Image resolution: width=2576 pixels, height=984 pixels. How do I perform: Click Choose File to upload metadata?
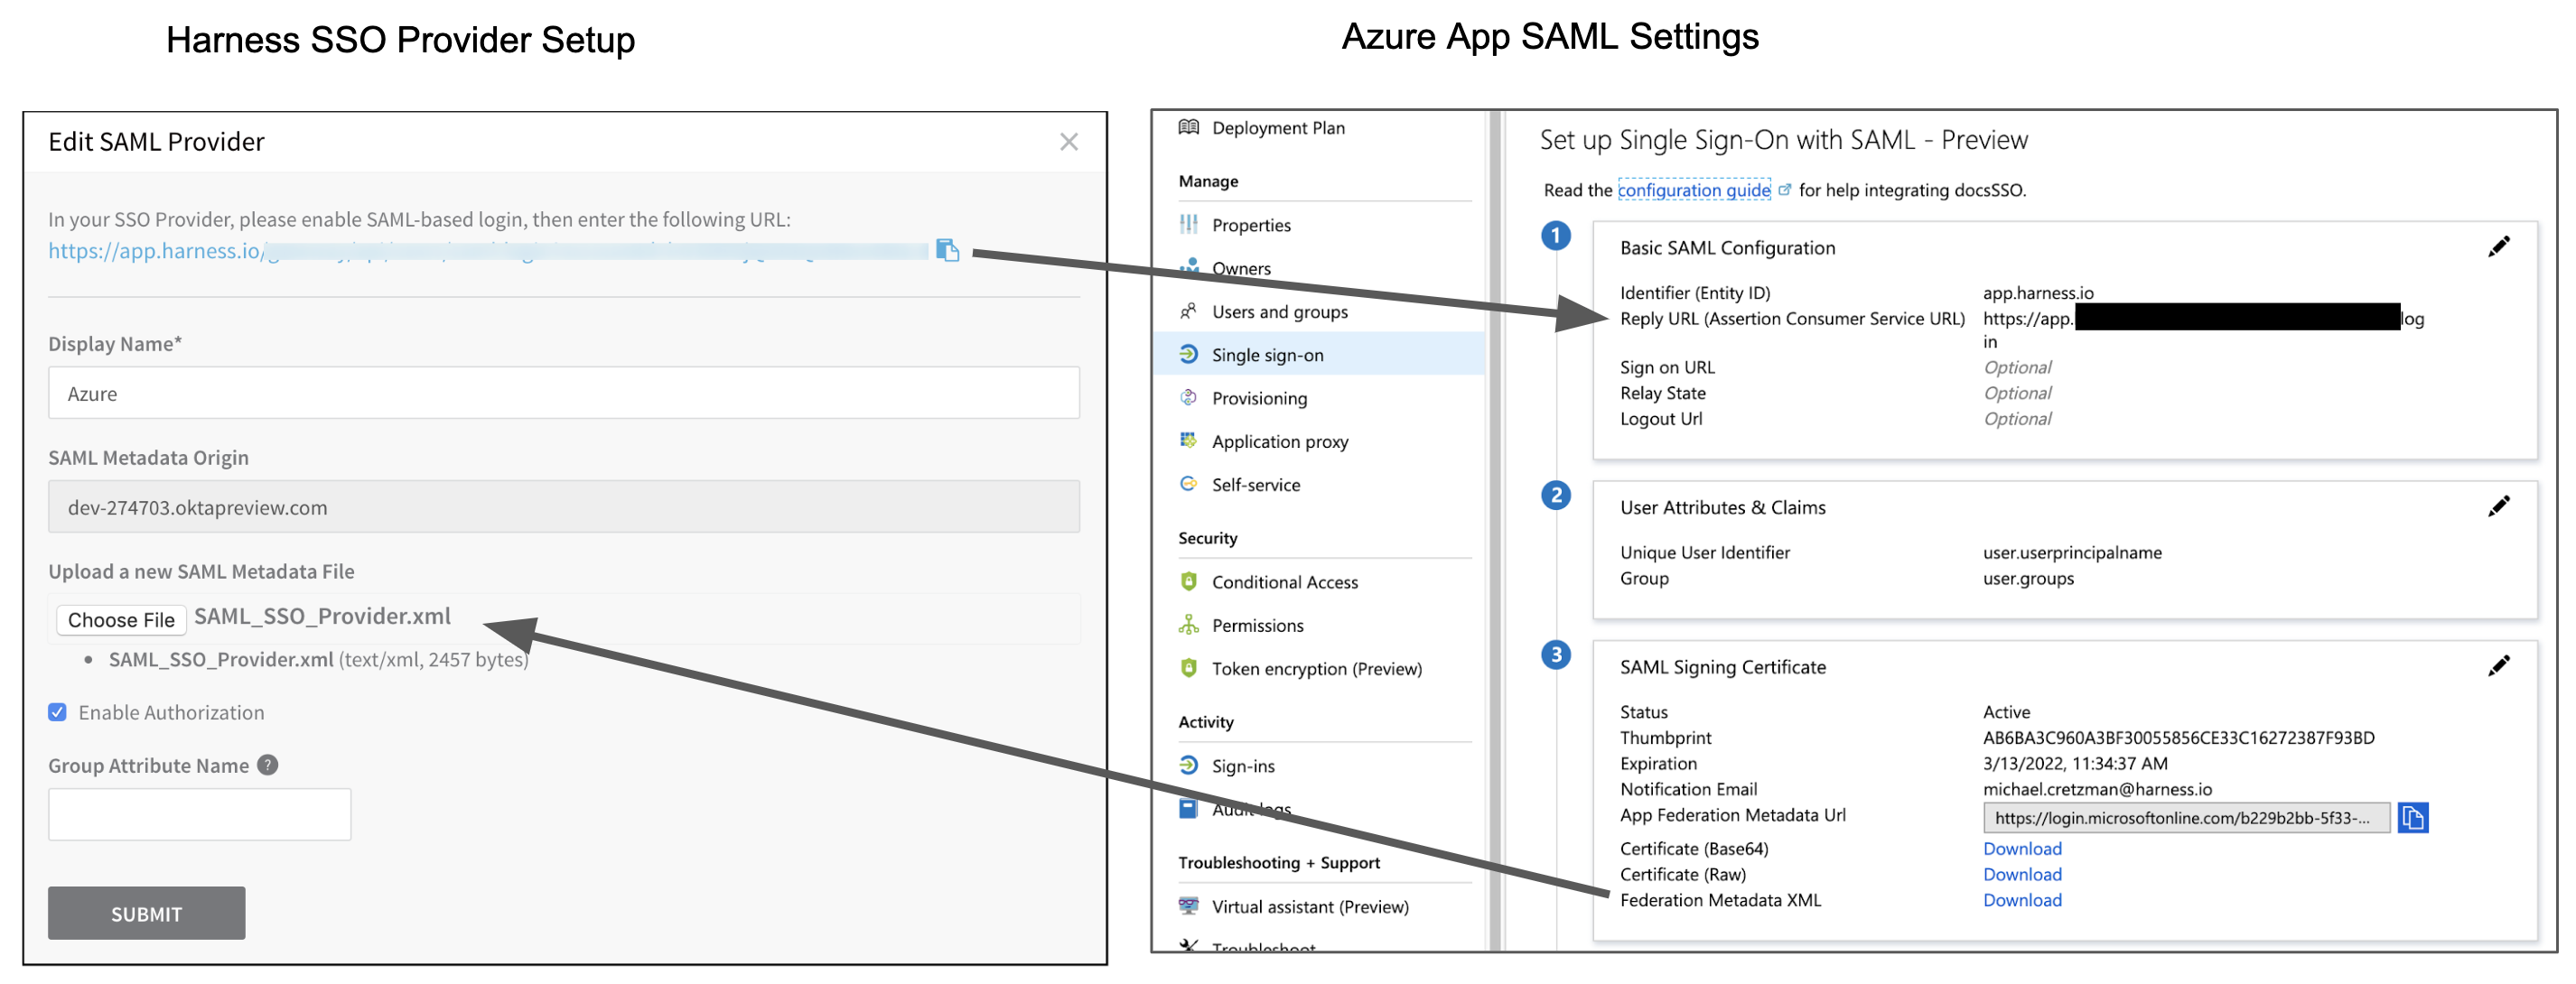[121, 619]
